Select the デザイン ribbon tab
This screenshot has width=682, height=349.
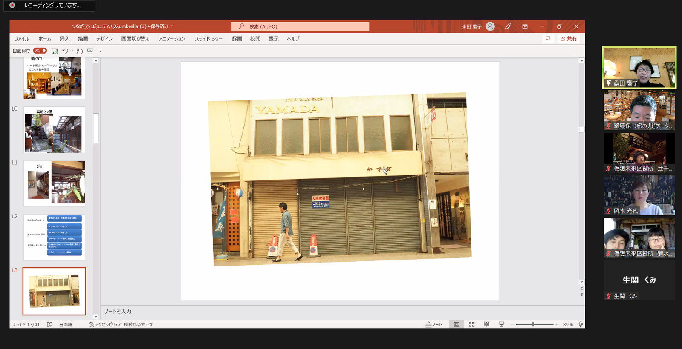pyautogui.click(x=104, y=39)
